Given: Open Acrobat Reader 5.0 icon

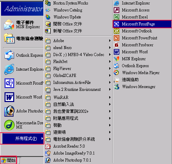Looking at the screenshot, I should pyautogui.click(x=48, y=146).
